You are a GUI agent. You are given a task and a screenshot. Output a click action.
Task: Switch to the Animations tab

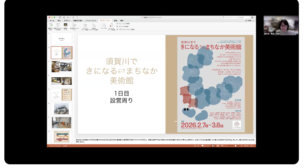(91, 20)
